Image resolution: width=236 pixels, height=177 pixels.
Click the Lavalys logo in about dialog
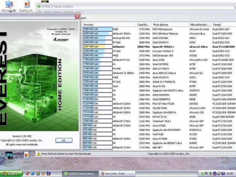click(x=61, y=39)
